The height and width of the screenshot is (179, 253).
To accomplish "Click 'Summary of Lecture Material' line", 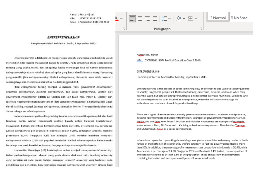I will (x=172, y=77).
